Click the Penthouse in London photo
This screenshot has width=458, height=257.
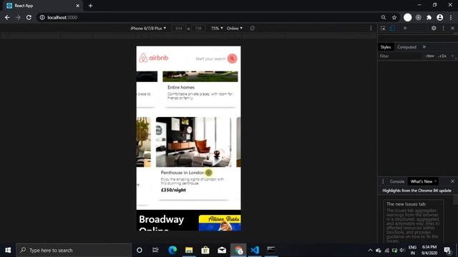pos(193,142)
